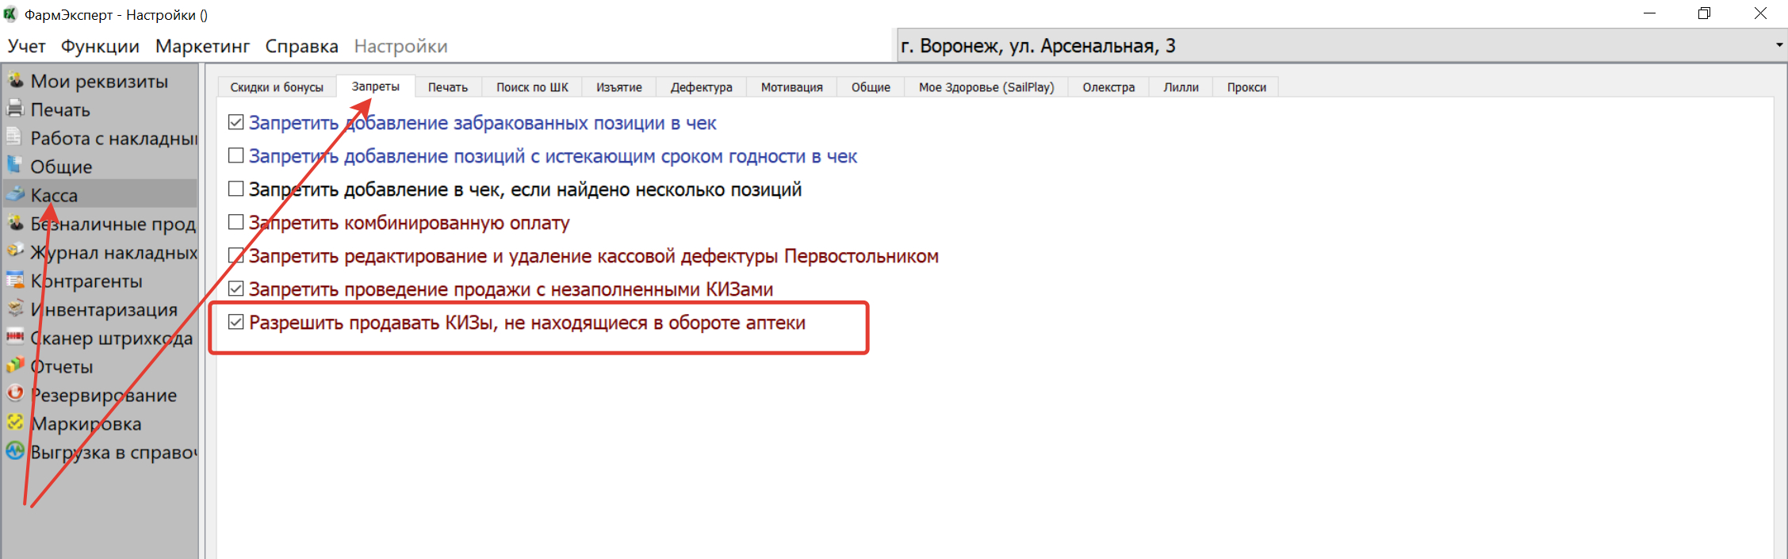This screenshot has width=1788, height=559.
Task: Click the Инвентаризация sidebar icon
Action: (x=15, y=308)
